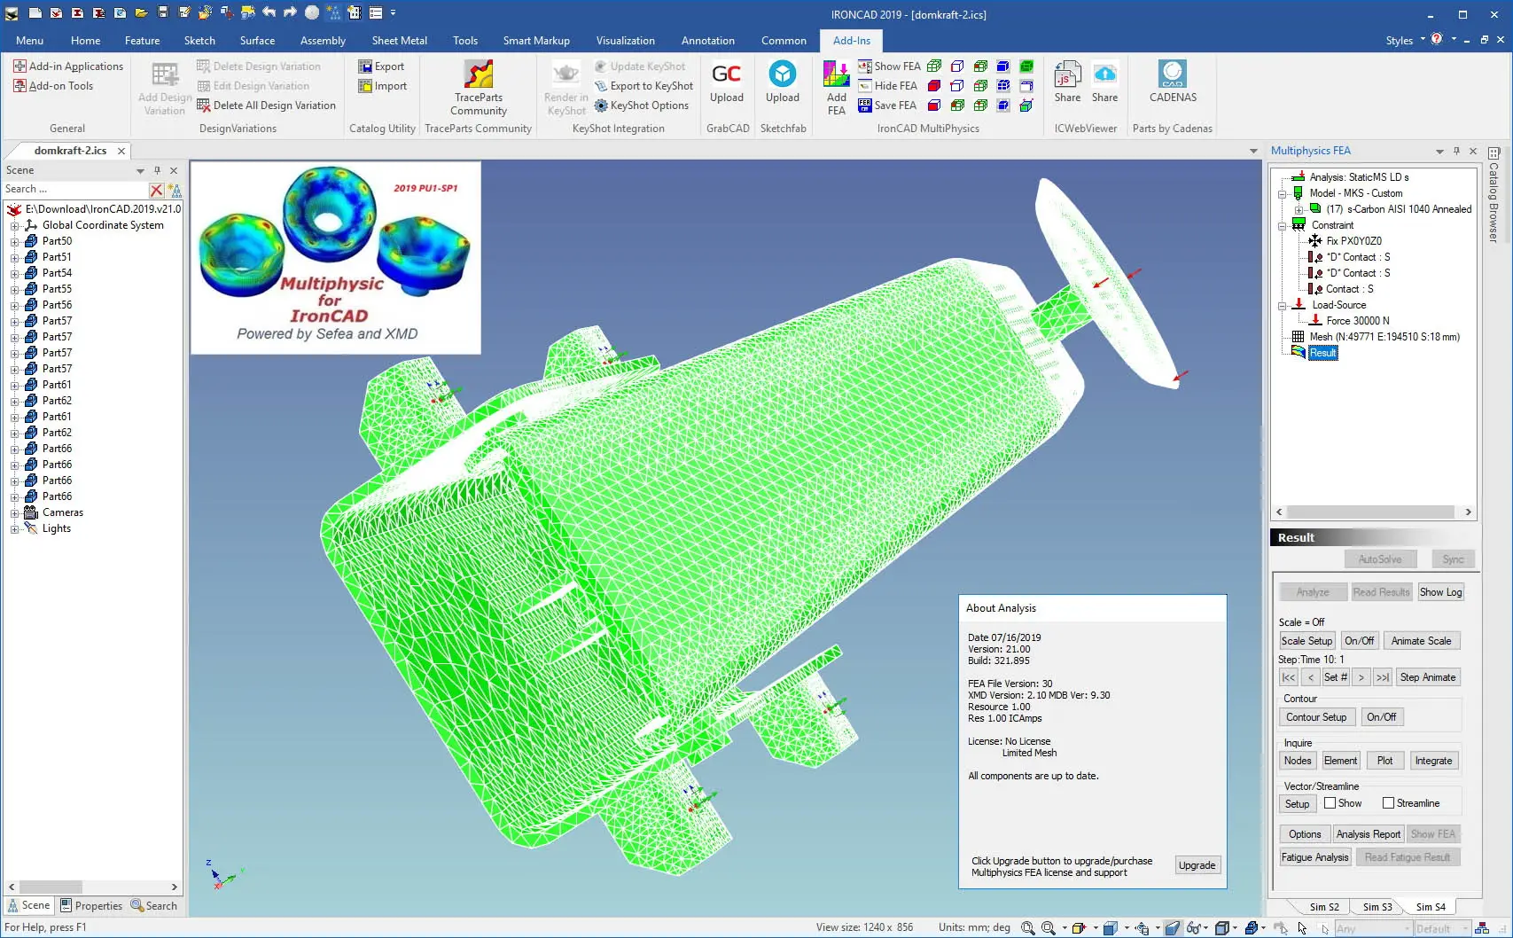Click Undo arrow in quick access toolbar
This screenshot has width=1513, height=938.
[269, 13]
